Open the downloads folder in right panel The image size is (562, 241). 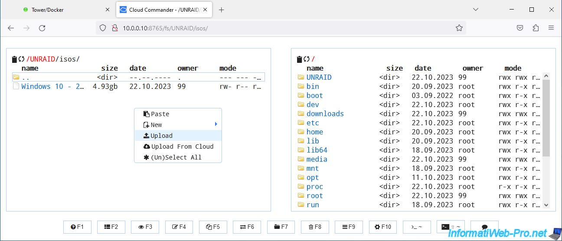(x=325, y=114)
